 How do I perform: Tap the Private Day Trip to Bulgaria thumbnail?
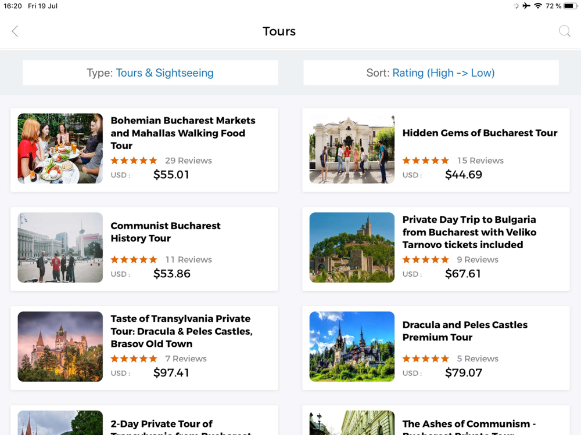pos(352,248)
